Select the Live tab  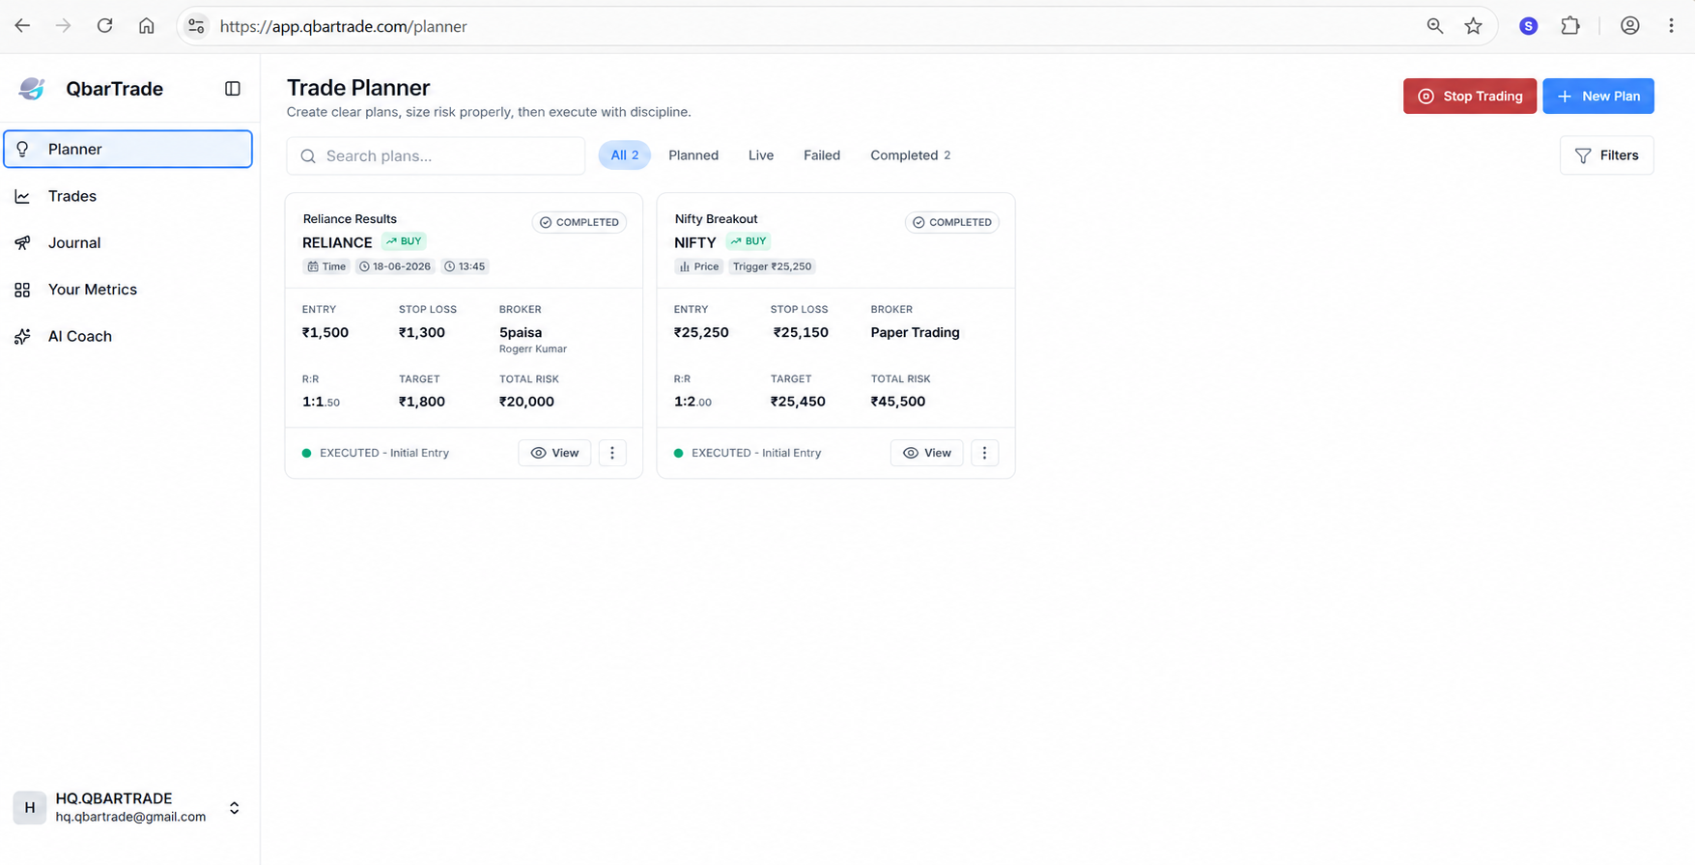pyautogui.click(x=761, y=155)
